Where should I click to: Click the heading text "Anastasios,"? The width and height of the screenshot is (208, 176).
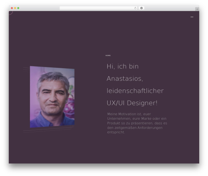click(x=125, y=79)
